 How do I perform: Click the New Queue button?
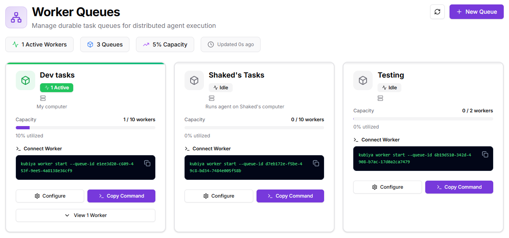point(476,12)
